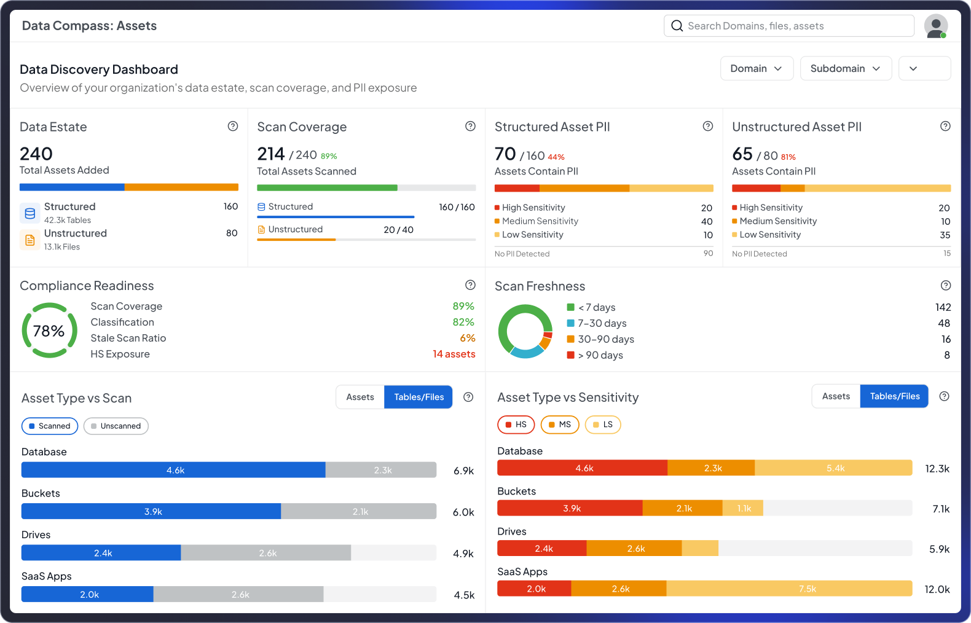Viewport: 971px width, 623px height.
Task: Click the Unstructured file icon in Data Estate
Action: pos(29,240)
